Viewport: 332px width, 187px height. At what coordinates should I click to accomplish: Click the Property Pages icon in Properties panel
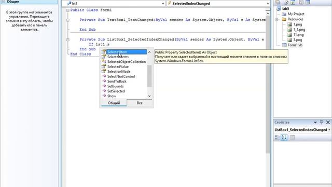click(x=292, y=137)
